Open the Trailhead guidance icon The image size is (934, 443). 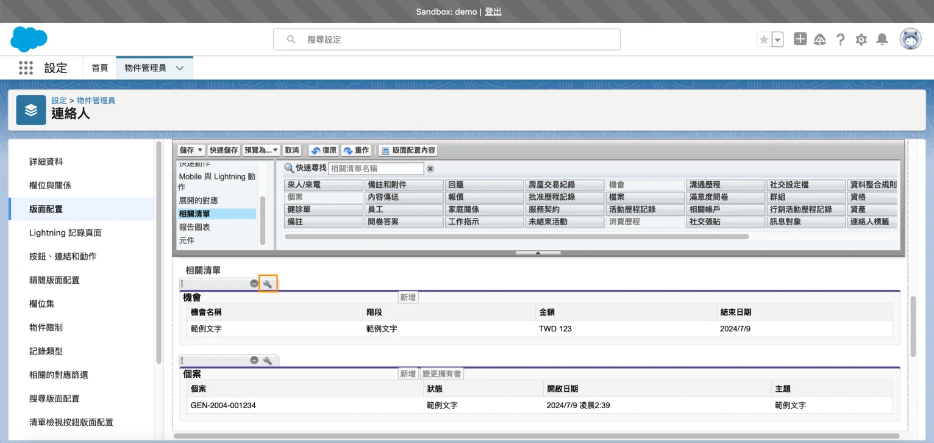point(820,40)
